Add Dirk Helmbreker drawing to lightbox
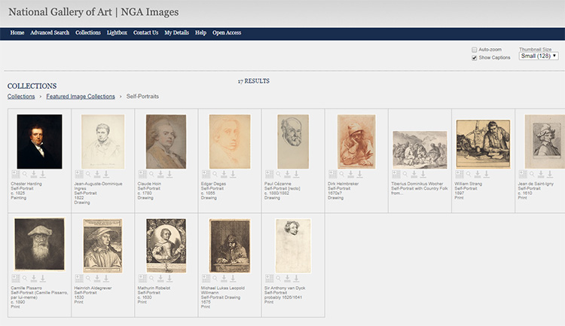This screenshot has width=565, height=326. pyautogui.click(x=333, y=175)
